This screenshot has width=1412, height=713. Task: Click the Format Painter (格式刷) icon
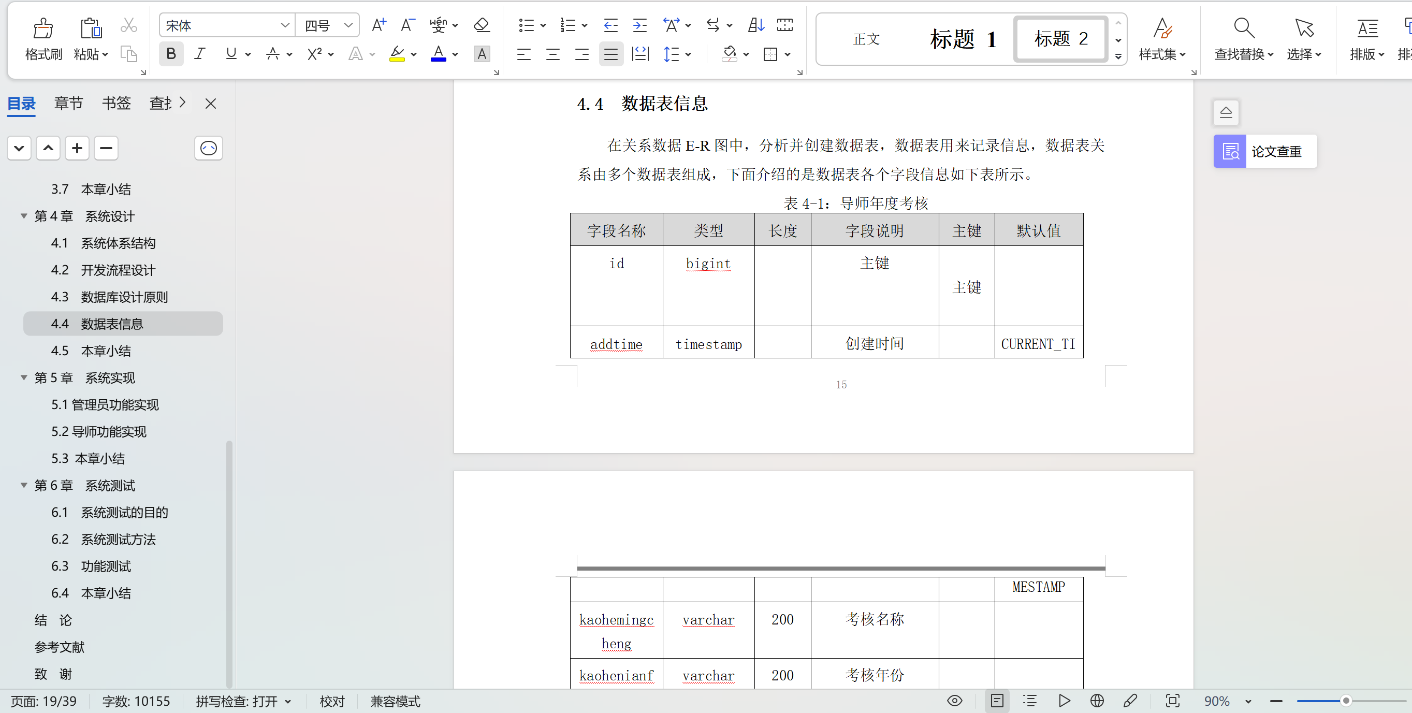point(43,28)
